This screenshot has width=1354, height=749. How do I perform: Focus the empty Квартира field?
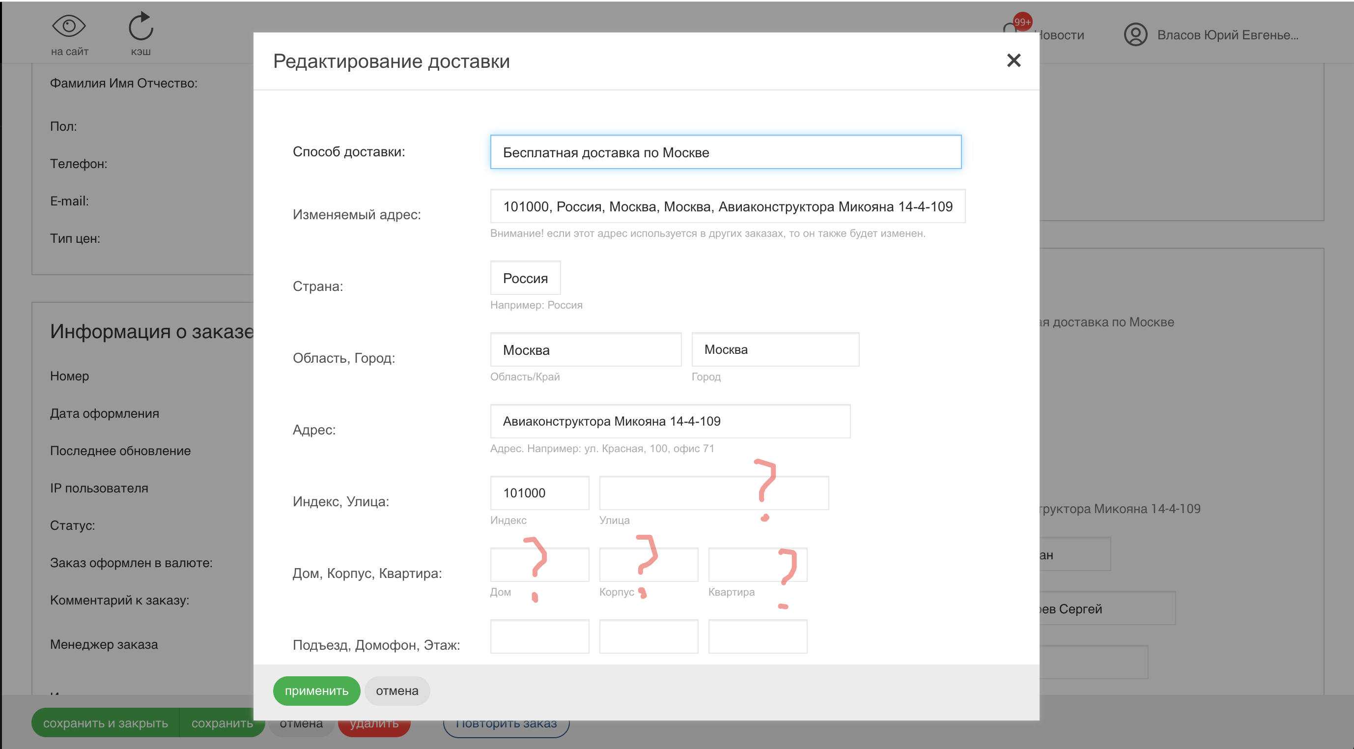[x=758, y=565]
